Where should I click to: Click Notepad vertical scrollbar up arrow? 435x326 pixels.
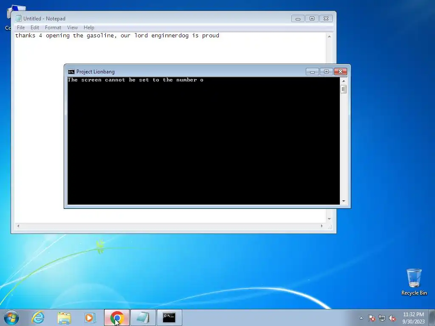pos(329,37)
